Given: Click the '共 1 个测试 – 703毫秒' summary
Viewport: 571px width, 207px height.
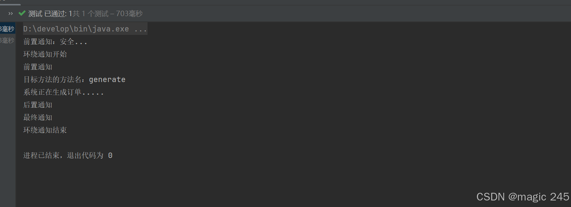Looking at the screenshot, I should 108,14.
